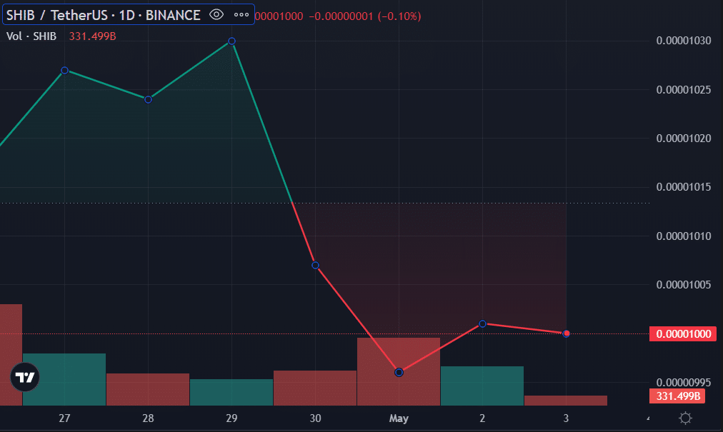This screenshot has width=723, height=432.
Task: Click the green volume bar for May 2
Action: [x=482, y=386]
